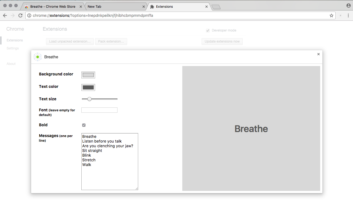353x221 pixels.
Task: Open the Text color picker
Action: click(88, 87)
